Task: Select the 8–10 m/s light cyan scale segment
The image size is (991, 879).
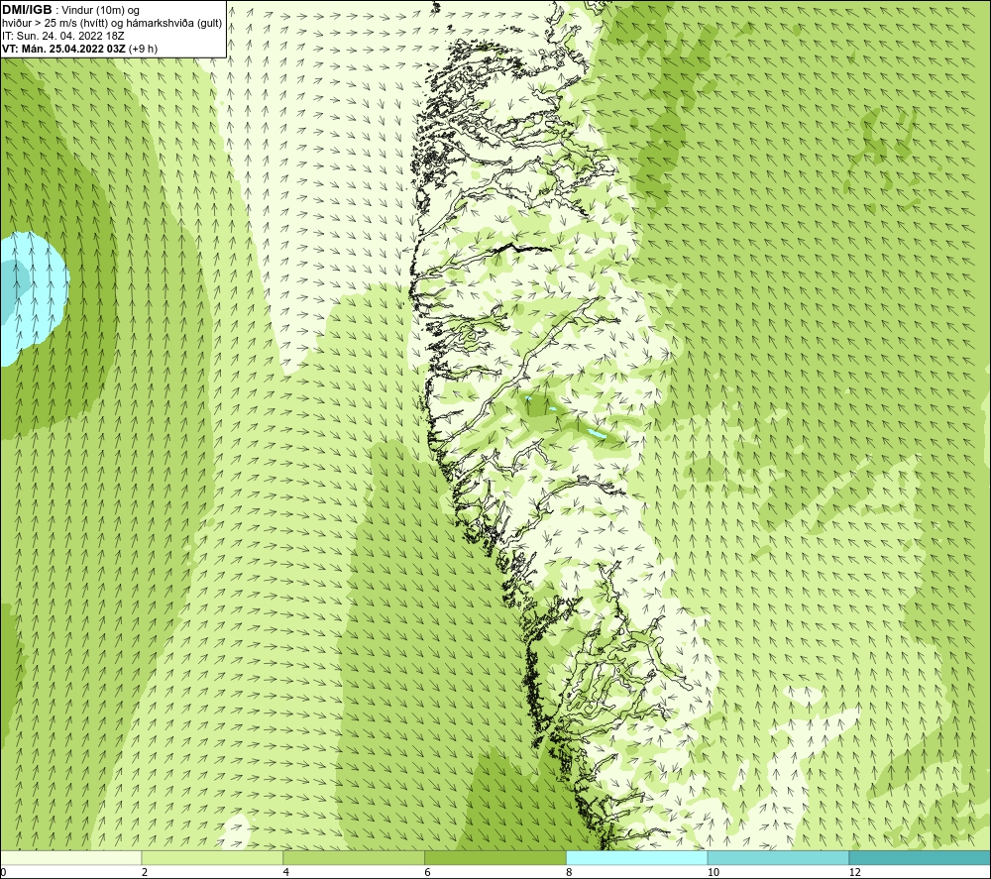Action: pos(637,857)
